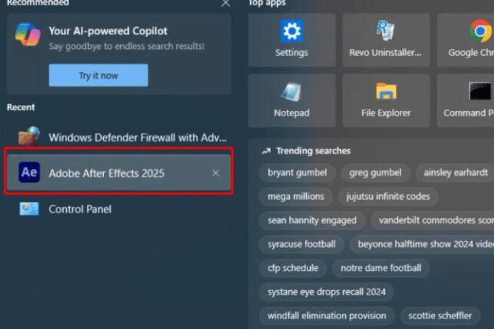
Task: Select the mega millions trending search
Action: click(296, 196)
